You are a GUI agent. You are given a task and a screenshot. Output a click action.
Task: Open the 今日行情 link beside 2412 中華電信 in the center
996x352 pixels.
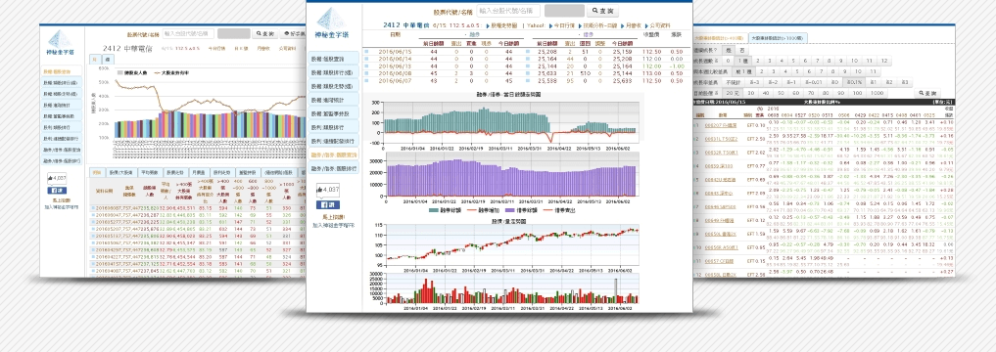(563, 25)
